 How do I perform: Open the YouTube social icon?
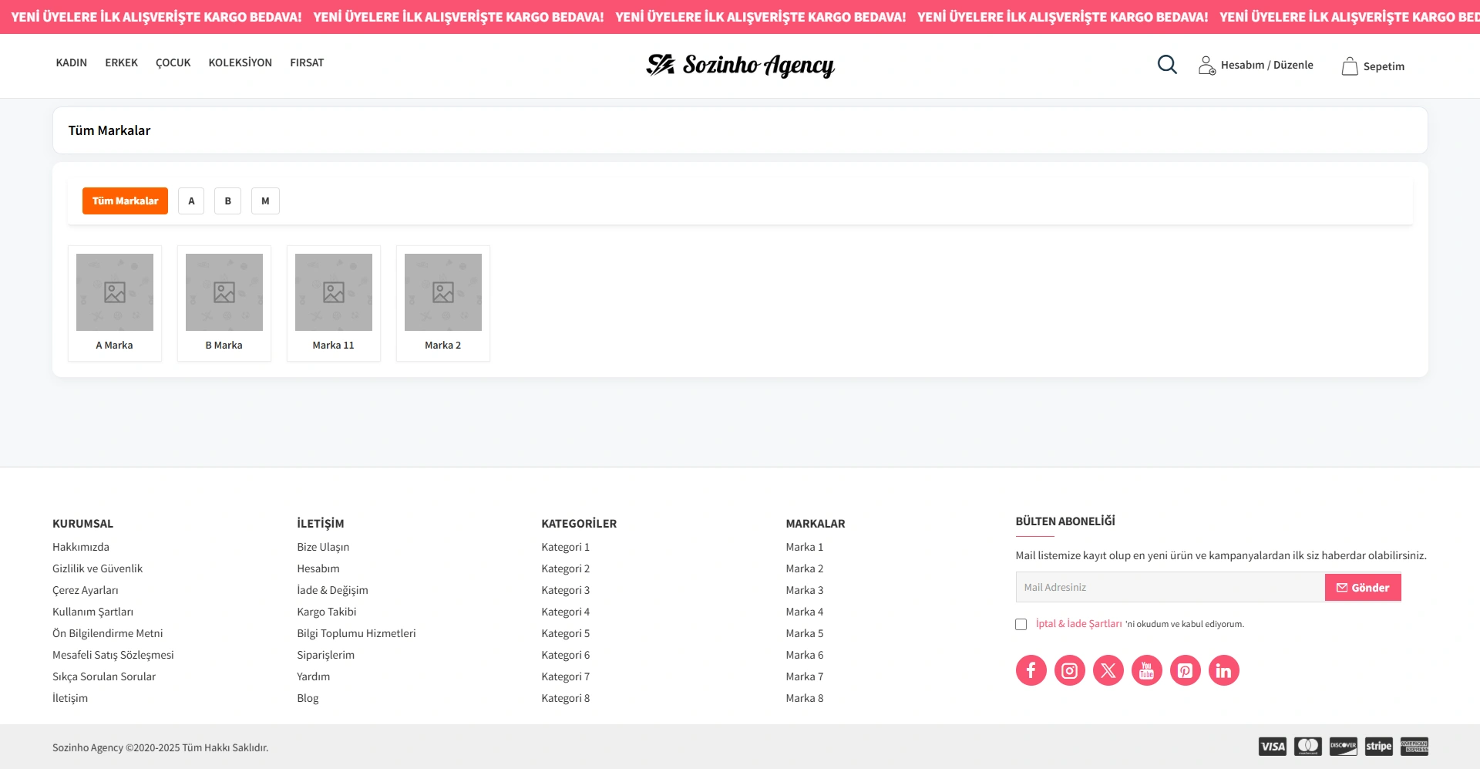coord(1146,670)
